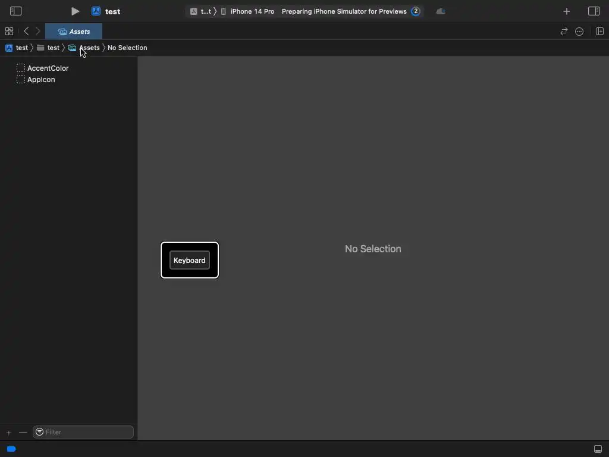Open related items grid menu
This screenshot has height=457, width=609.
click(x=9, y=31)
